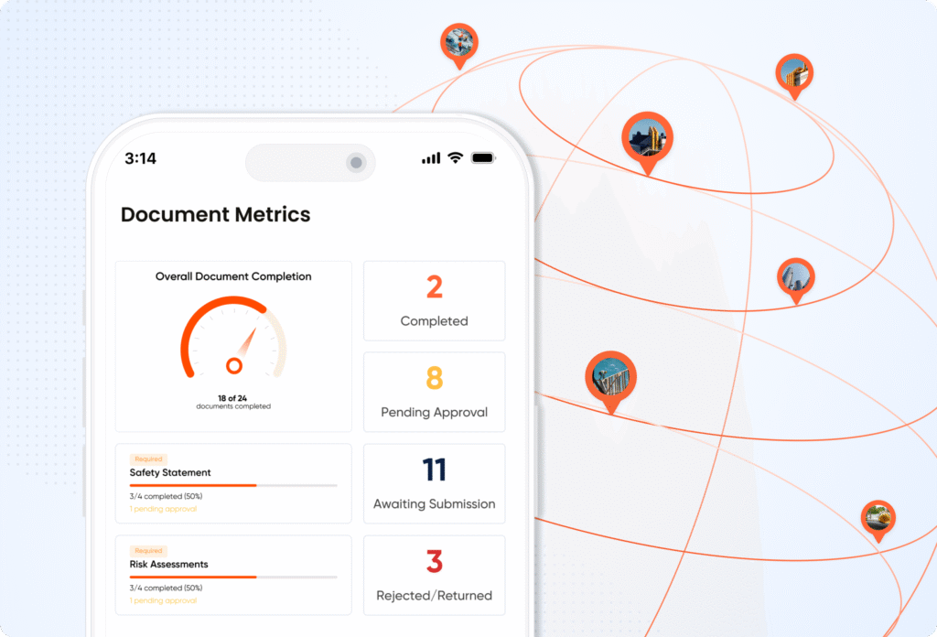This screenshot has width=937, height=637.
Task: Expand the Risk Assessments card
Action: point(232,575)
